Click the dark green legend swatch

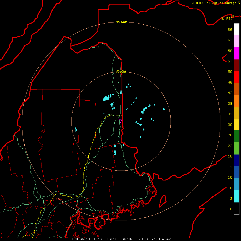pos(236,136)
